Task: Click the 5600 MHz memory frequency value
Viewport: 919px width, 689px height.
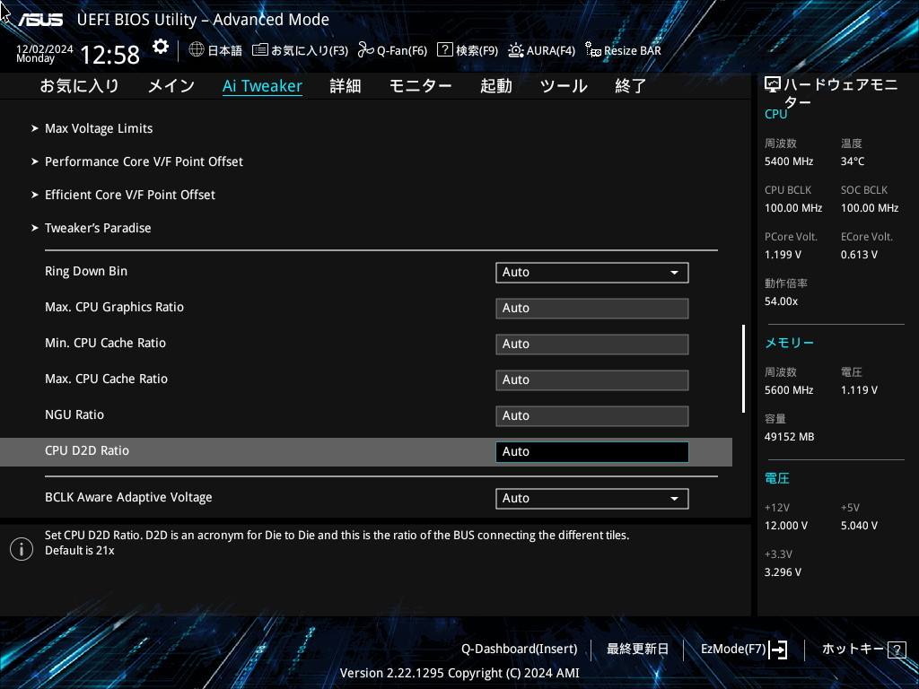Action: 789,390
